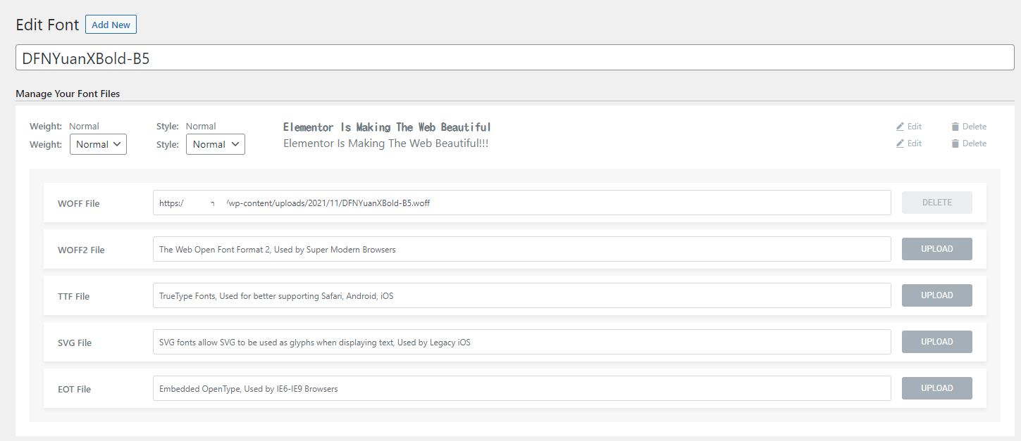This screenshot has width=1021, height=441.
Task: Click the 'EOT File' label
Action: coord(74,389)
